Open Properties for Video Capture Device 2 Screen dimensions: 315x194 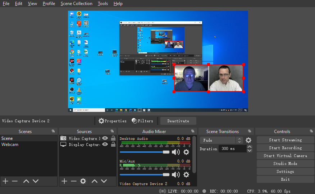[113, 121]
